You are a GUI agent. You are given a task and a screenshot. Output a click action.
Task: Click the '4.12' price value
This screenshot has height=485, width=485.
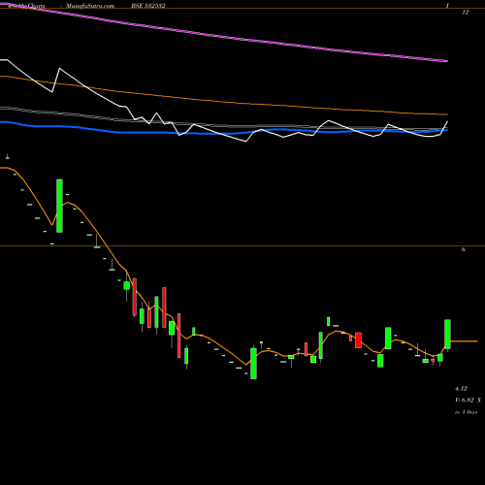(x=462, y=389)
